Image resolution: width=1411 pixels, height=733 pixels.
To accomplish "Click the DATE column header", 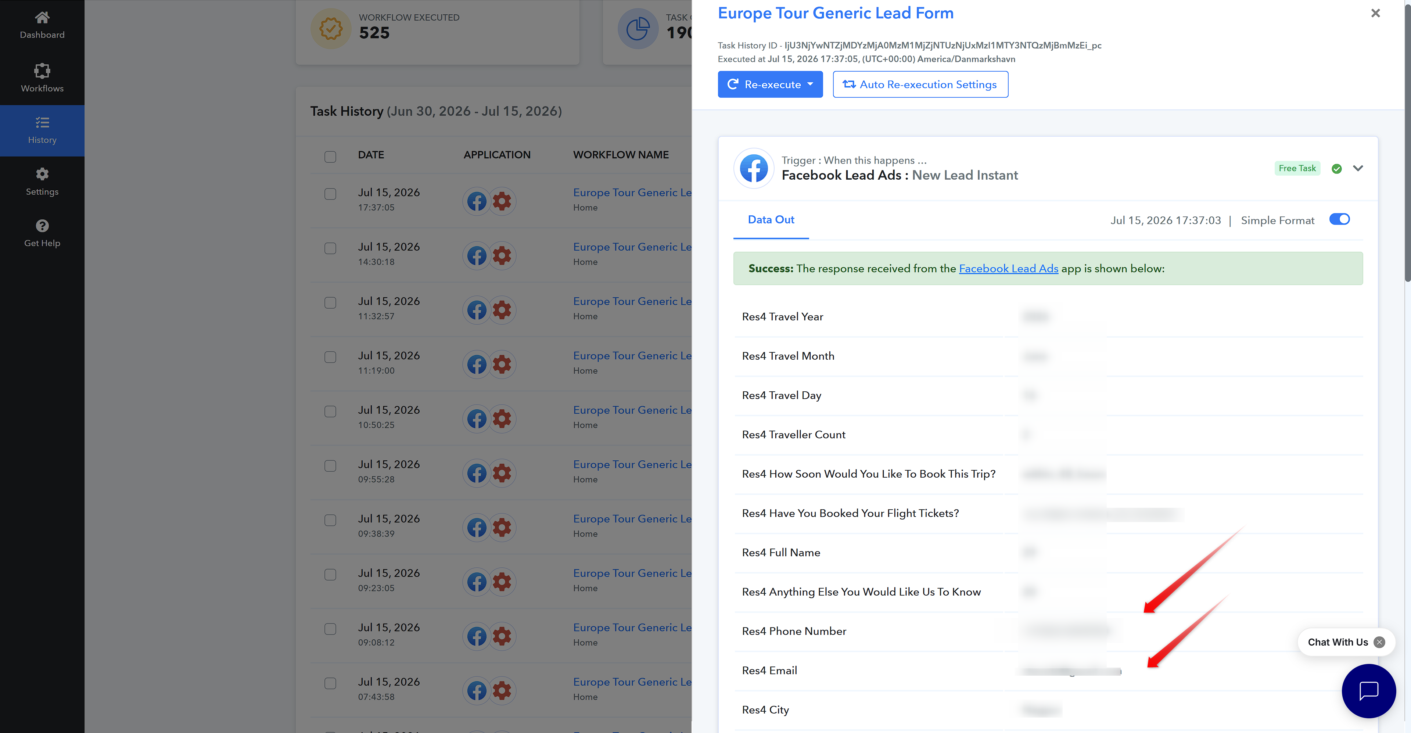I will tap(371, 155).
